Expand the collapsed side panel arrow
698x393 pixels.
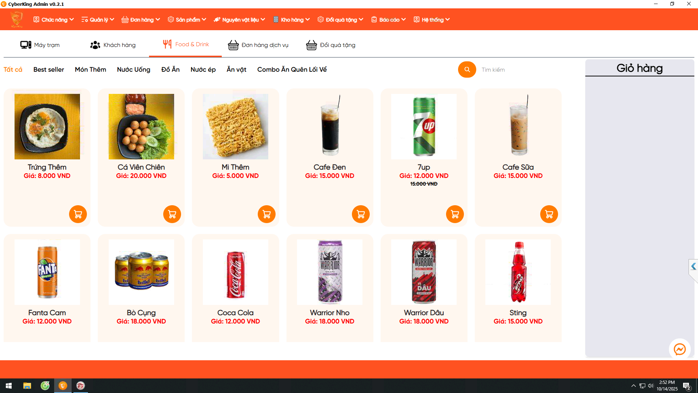point(693,266)
